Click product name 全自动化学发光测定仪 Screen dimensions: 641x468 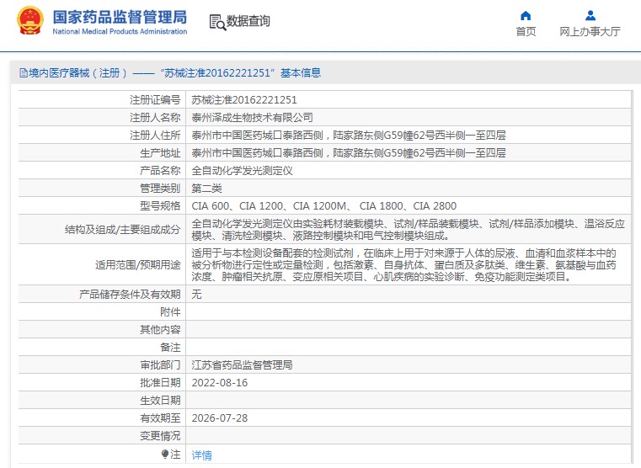[242, 170]
